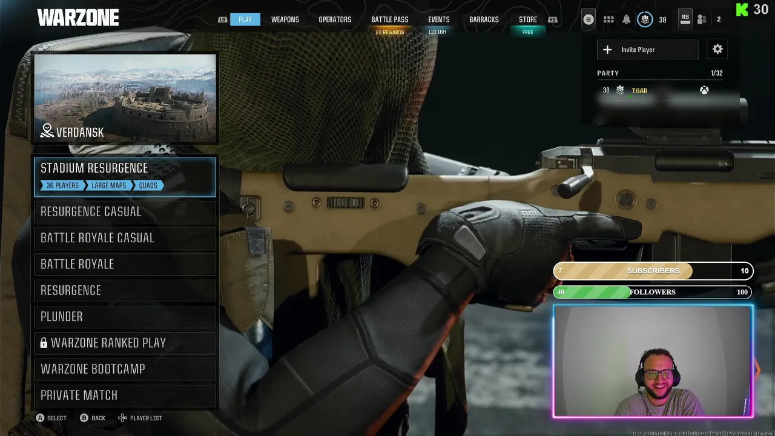This screenshot has width=775, height=436.
Task: Click the lock icon on Warzone Ranked Play
Action: click(44, 343)
